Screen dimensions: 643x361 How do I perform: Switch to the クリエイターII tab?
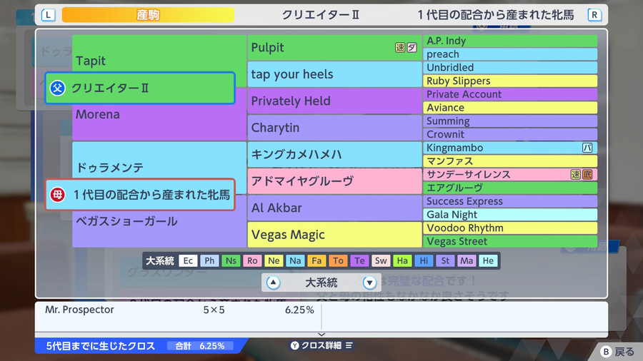tap(321, 15)
